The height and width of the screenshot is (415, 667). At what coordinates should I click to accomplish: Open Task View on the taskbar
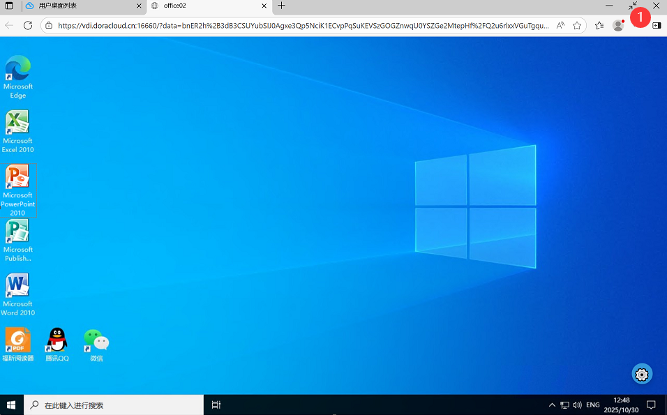tap(216, 405)
